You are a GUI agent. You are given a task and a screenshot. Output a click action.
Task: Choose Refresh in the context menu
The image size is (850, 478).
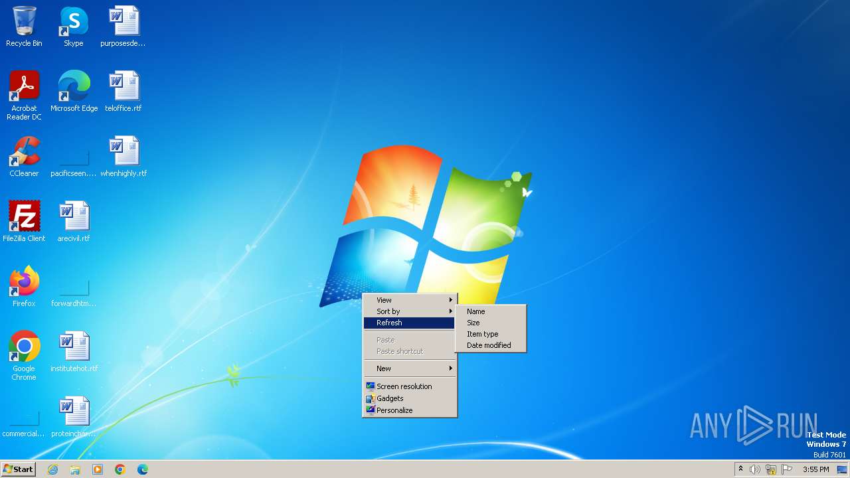[x=409, y=323]
